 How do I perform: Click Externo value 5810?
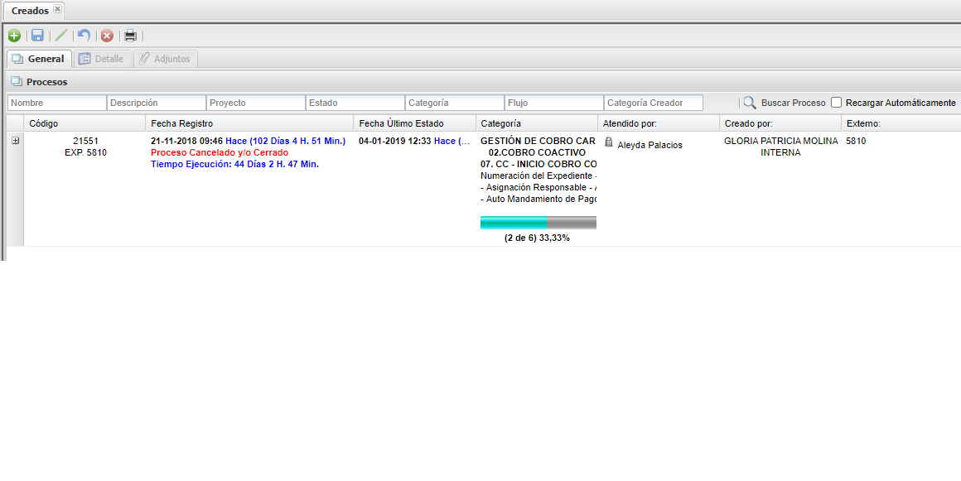click(x=856, y=141)
